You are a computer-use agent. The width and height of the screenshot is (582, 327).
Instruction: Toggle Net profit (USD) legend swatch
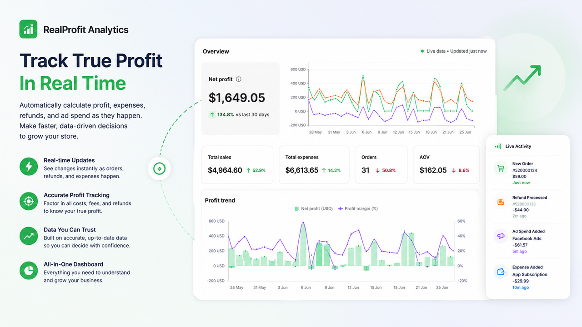point(296,209)
